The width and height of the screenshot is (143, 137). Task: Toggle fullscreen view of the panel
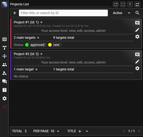point(123,4)
